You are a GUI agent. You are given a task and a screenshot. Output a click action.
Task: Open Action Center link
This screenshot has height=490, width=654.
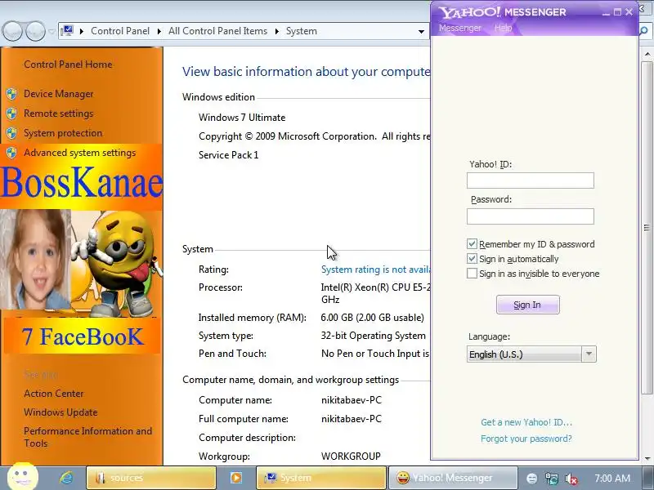tap(53, 394)
